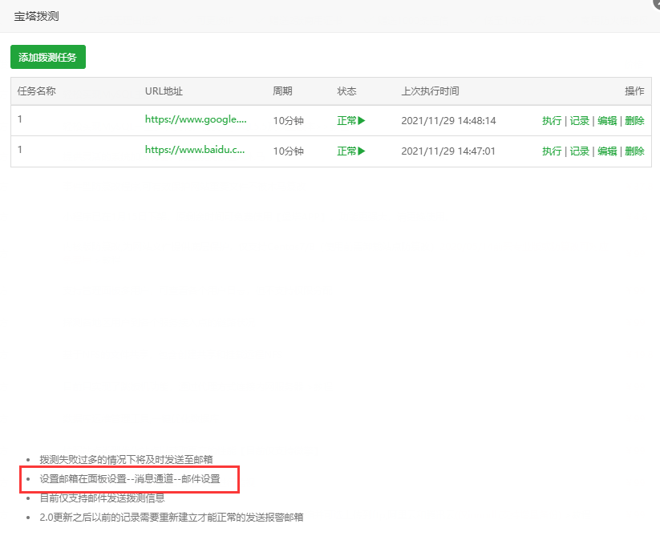
Task: Click 编辑 on the google task row
Action: tap(607, 121)
